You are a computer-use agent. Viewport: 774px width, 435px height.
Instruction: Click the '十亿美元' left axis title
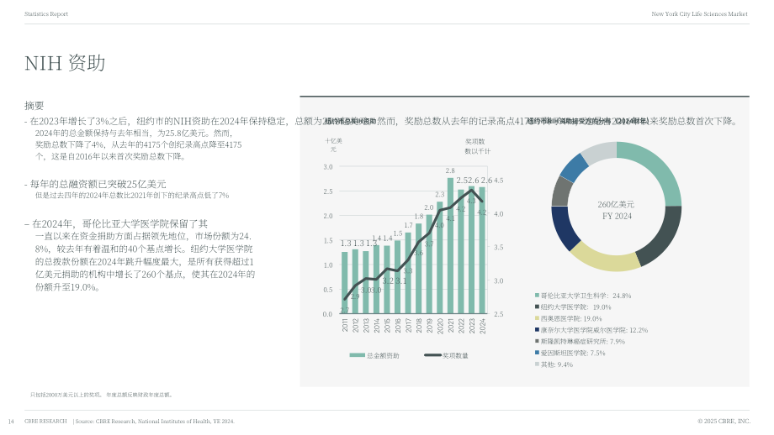(333, 144)
